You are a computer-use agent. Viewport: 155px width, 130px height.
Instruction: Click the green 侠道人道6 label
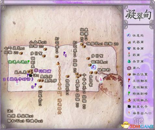coord(17,62)
